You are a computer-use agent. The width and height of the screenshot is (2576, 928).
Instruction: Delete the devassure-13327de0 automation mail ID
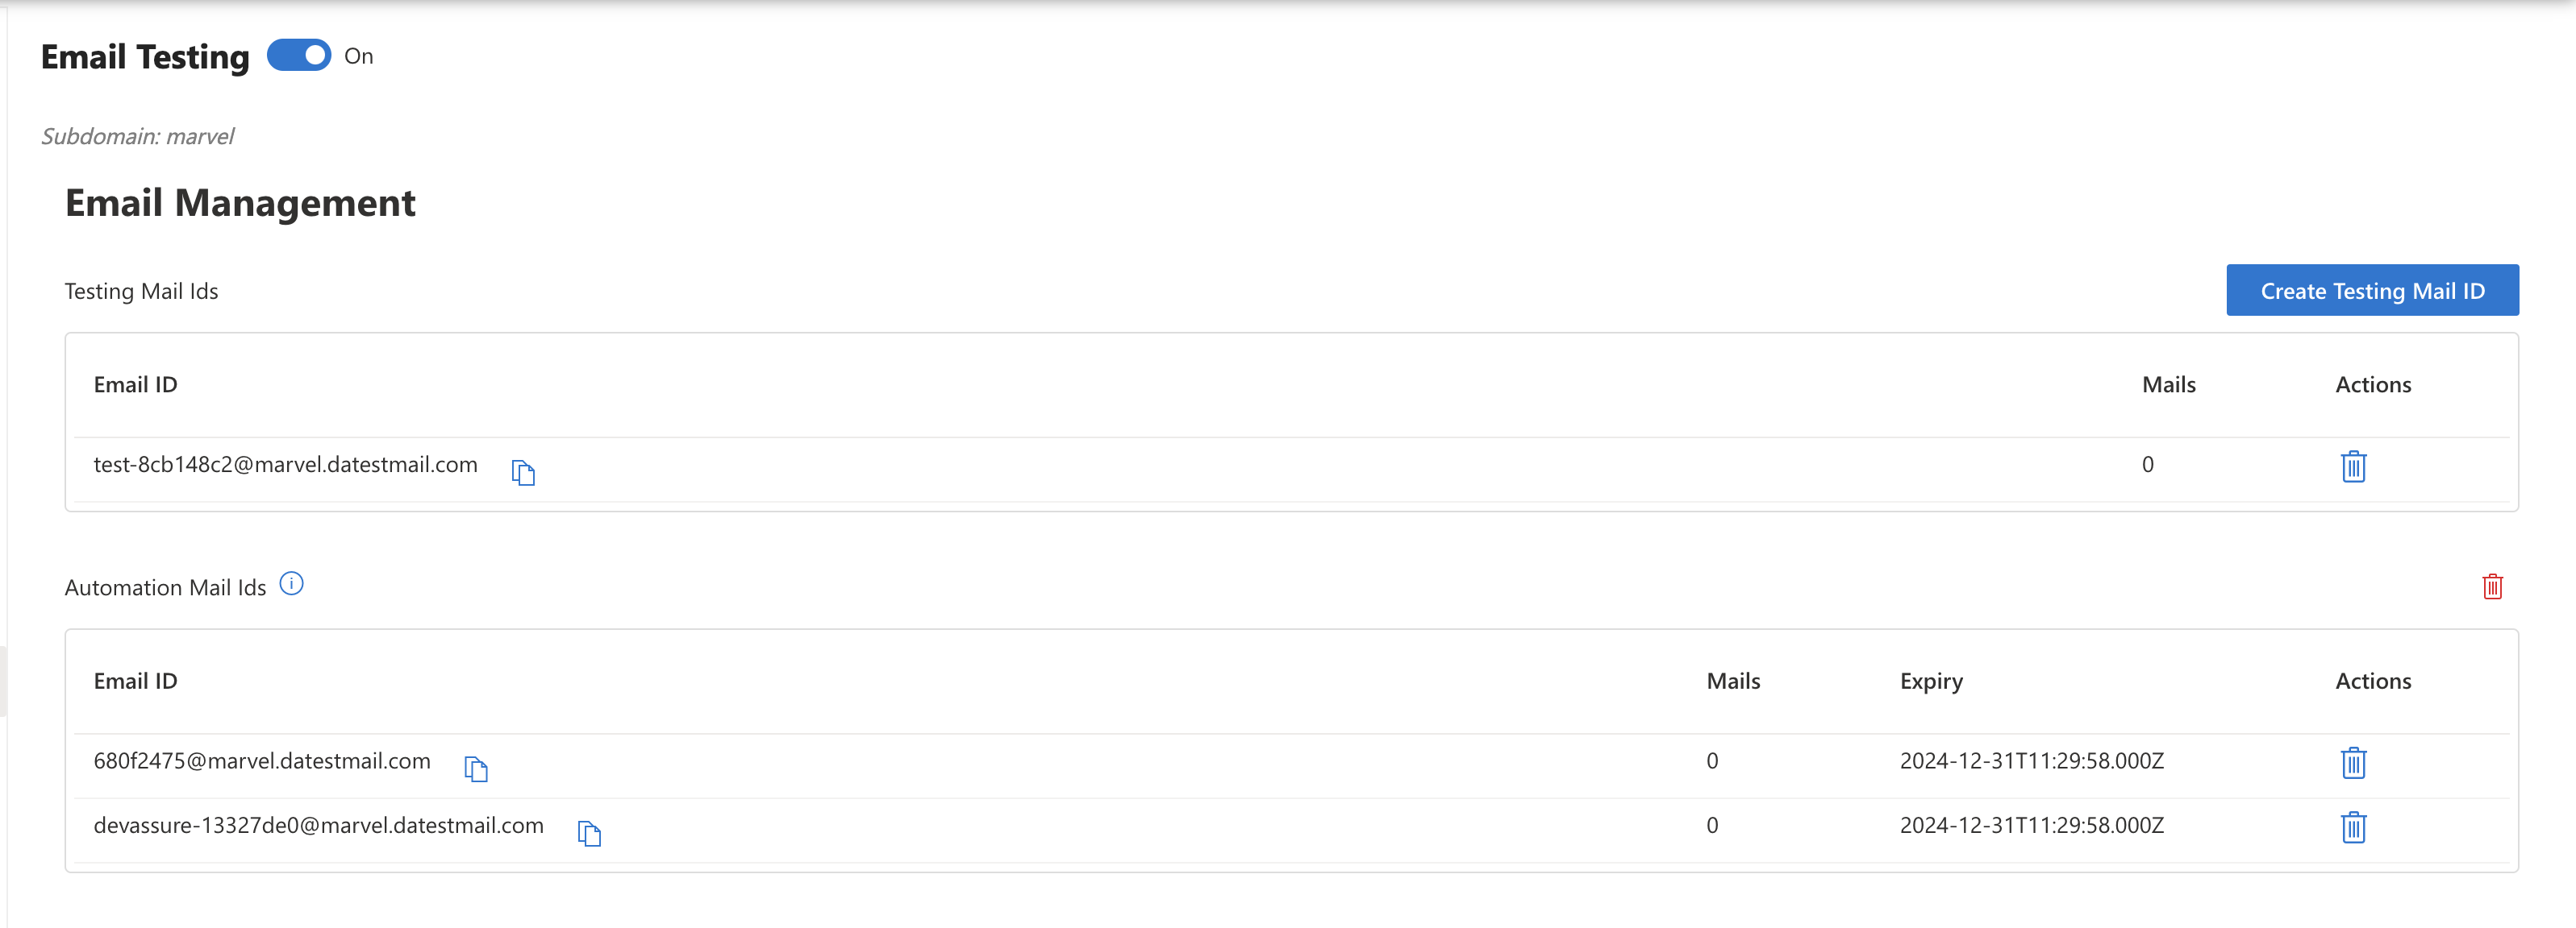coord(2353,827)
